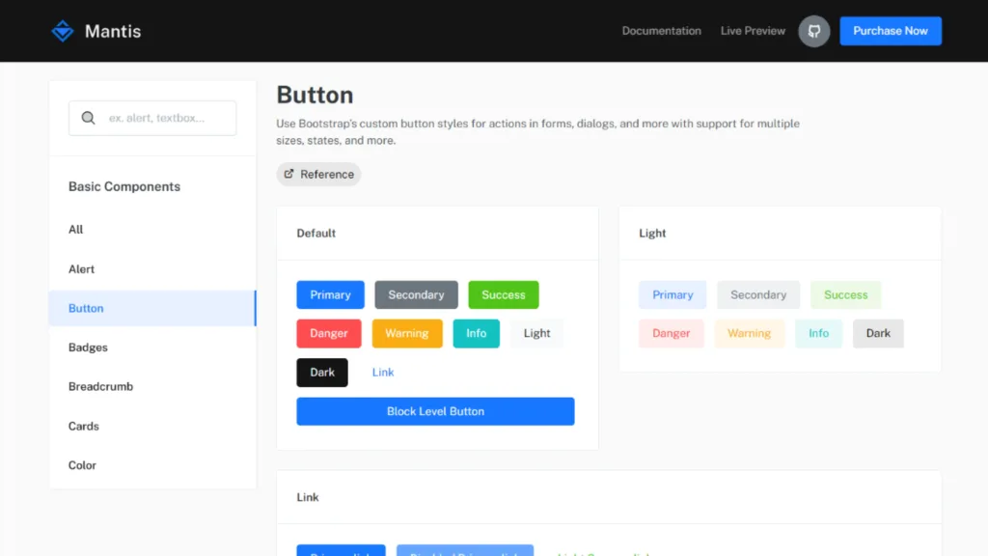
Task: Select Badges in the components sidebar
Action: (x=86, y=347)
